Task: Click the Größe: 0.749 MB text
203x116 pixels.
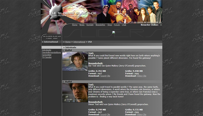Action: [97, 110]
